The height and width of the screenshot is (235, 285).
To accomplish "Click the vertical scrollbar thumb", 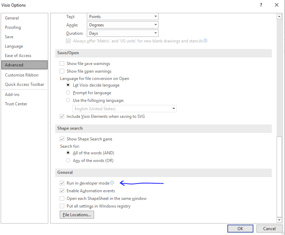I will tap(279, 177).
